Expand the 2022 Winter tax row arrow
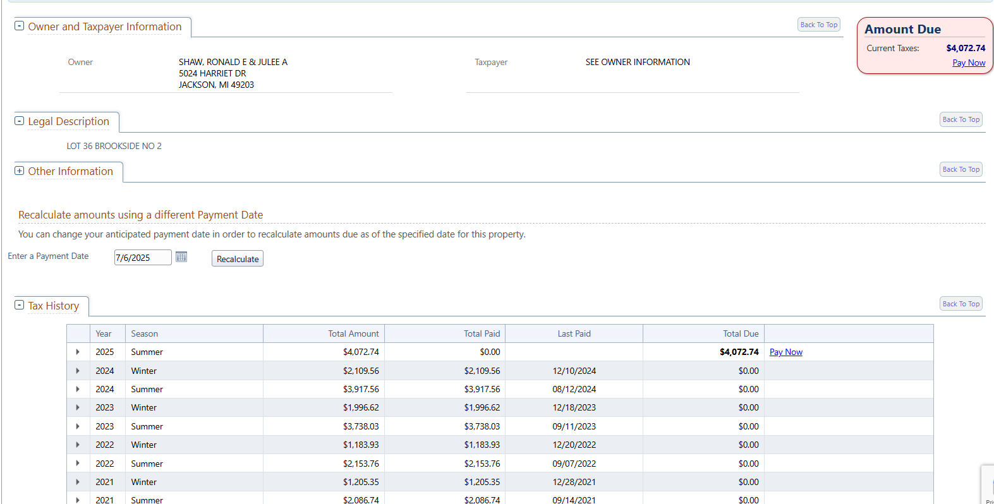Image resolution: width=994 pixels, height=504 pixels. point(78,445)
